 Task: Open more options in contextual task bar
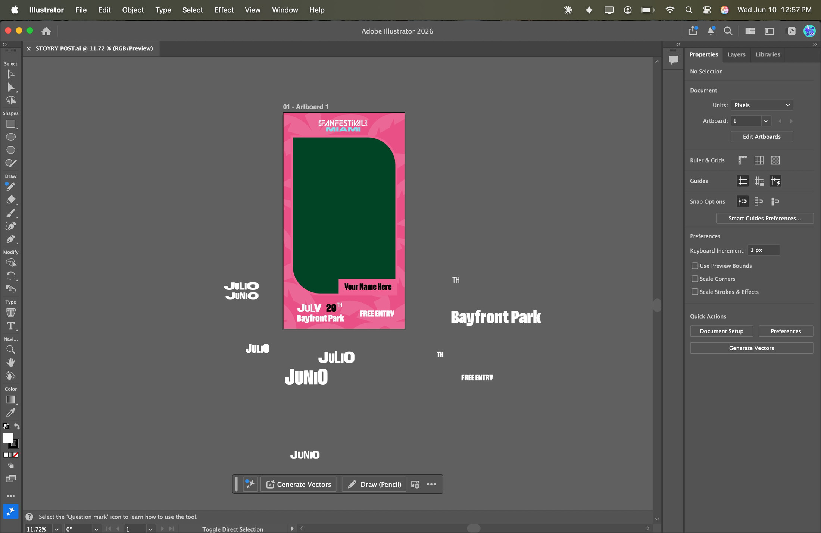point(431,484)
